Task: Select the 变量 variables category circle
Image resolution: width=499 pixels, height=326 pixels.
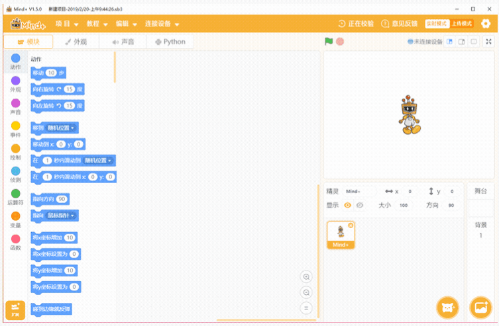Action: 15,216
